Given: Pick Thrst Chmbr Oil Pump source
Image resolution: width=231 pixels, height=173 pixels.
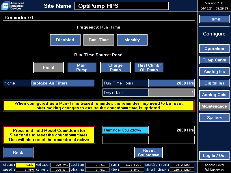Looking at the screenshot, I should pos(149,67).
